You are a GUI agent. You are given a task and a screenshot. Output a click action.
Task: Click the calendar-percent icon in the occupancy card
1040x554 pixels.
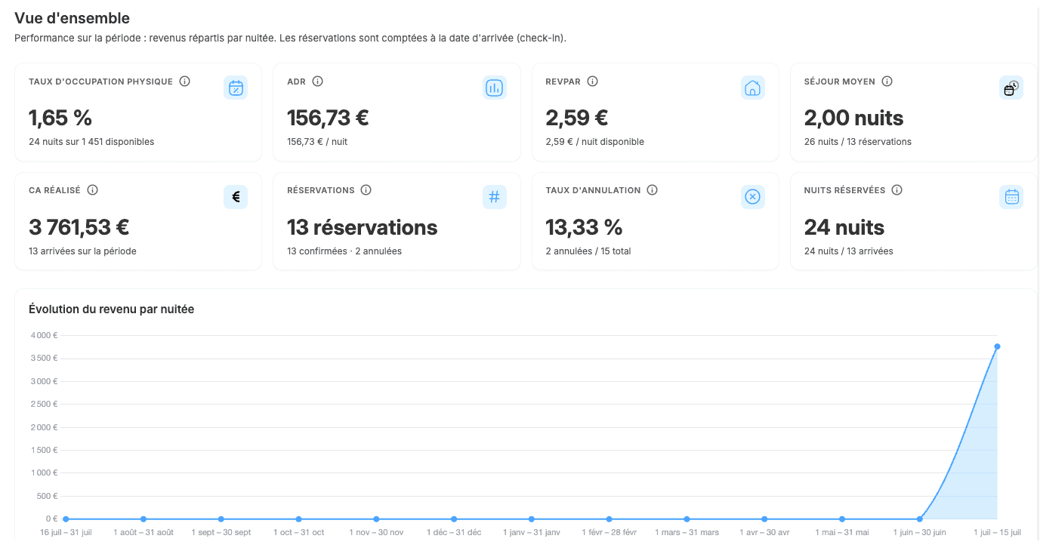click(x=236, y=88)
